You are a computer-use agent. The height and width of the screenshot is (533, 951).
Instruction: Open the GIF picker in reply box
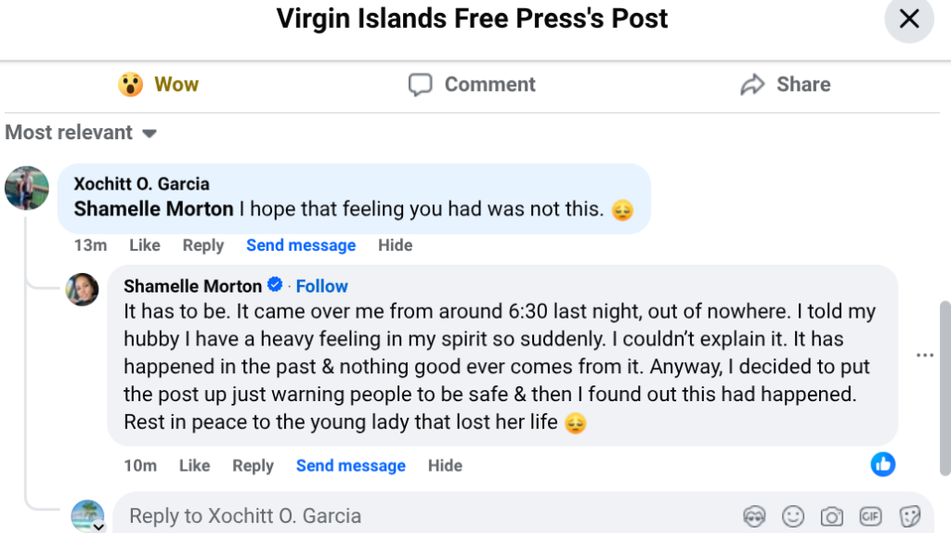coord(870,516)
